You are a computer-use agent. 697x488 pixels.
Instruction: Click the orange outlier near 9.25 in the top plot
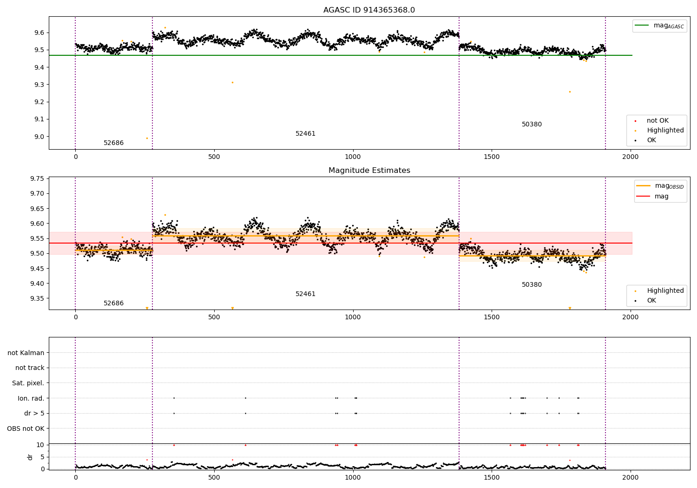(570, 92)
